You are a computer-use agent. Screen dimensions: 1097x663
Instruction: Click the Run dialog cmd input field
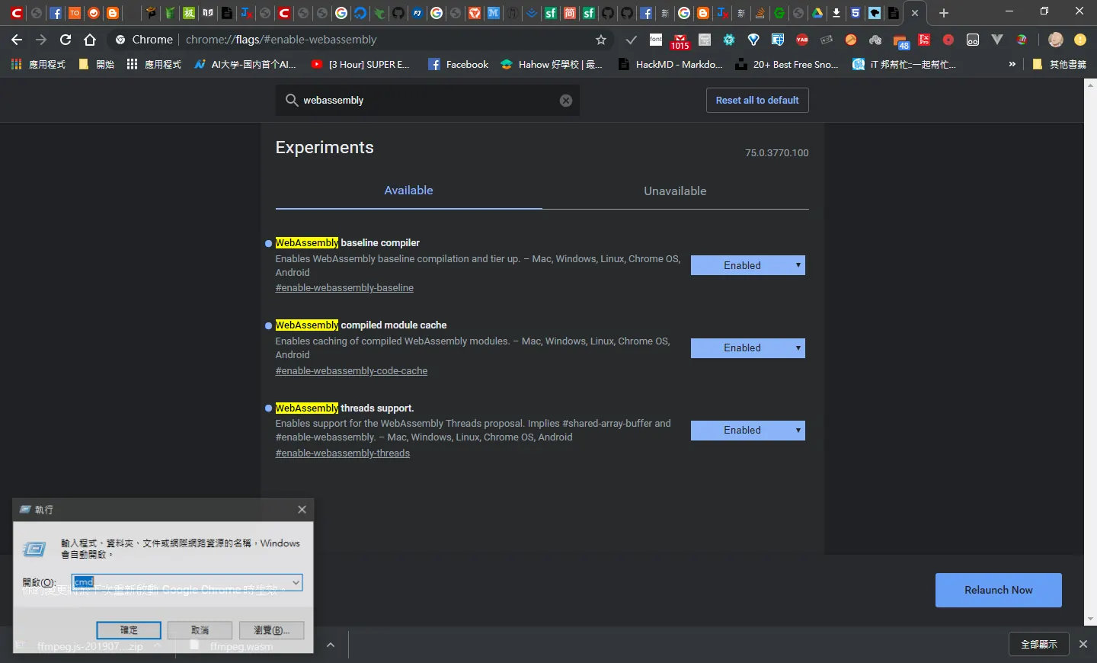tap(181, 582)
